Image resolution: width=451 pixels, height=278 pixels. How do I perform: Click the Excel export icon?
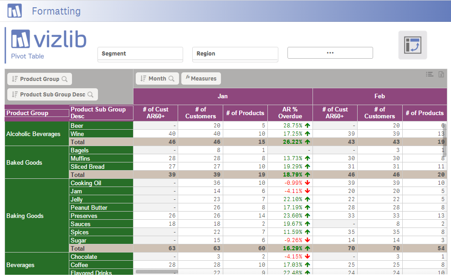point(441,74)
